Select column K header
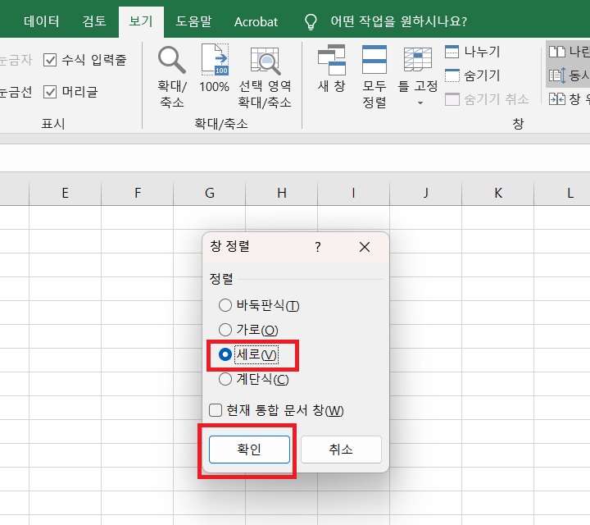This screenshot has height=525, width=590. click(498, 193)
